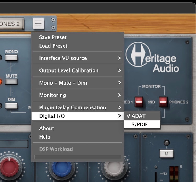Expand Plugin Delay Compensation submenu
This screenshot has width=196, height=182.
(77, 107)
